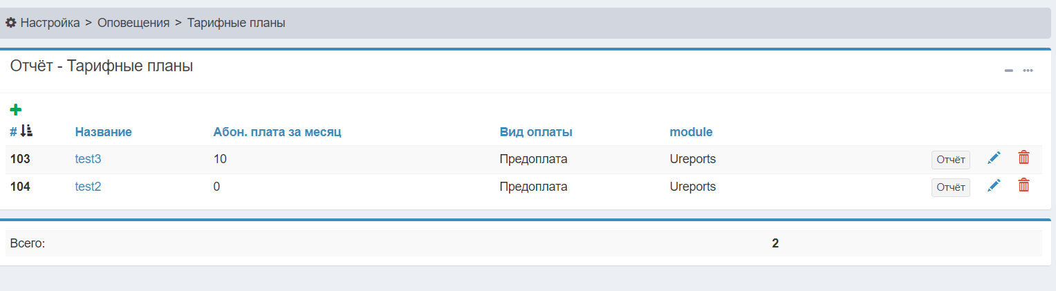The height and width of the screenshot is (291, 1056).
Task: Delete test3 tariff with trash icon
Action: coord(1023,158)
